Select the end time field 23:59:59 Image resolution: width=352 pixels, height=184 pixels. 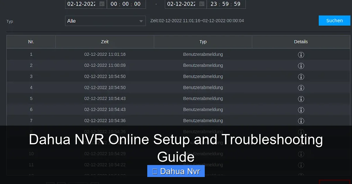point(226,4)
